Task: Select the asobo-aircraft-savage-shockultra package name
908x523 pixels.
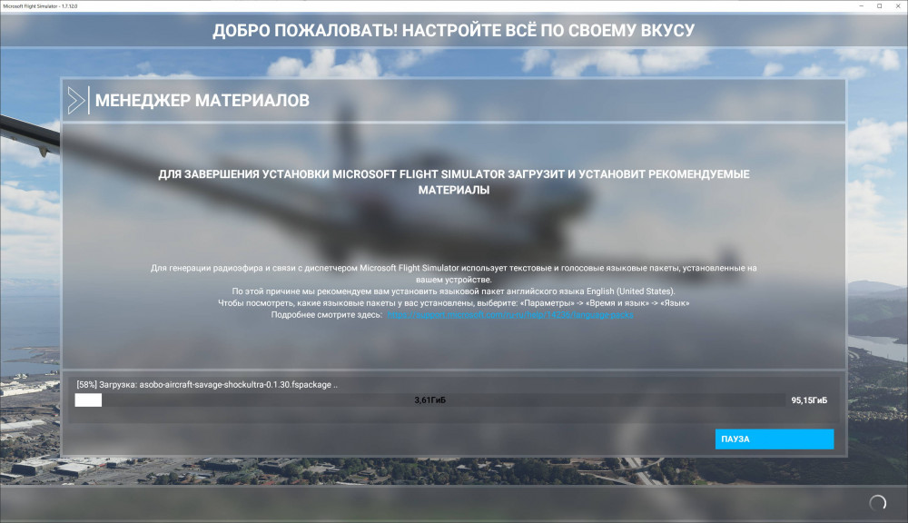Action: pos(236,383)
